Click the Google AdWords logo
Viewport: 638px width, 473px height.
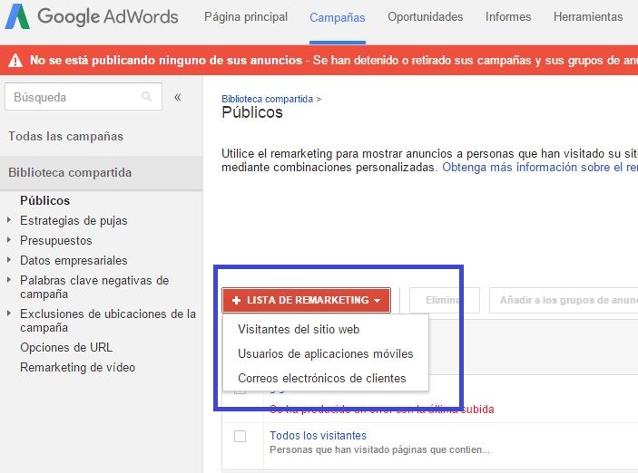tap(92, 16)
